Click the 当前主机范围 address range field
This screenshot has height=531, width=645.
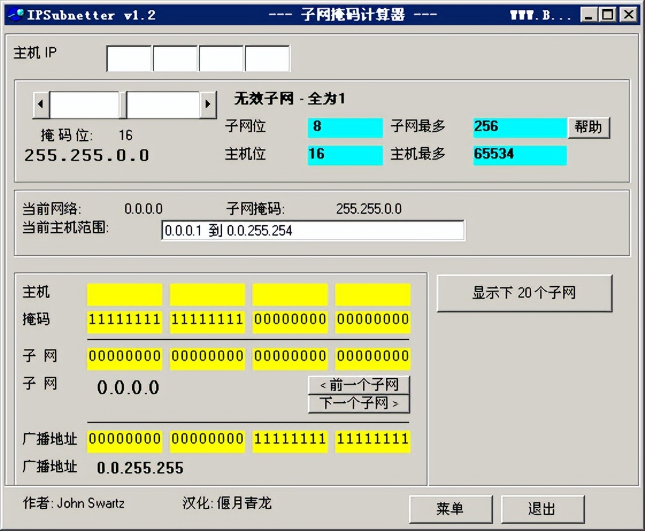click(313, 230)
